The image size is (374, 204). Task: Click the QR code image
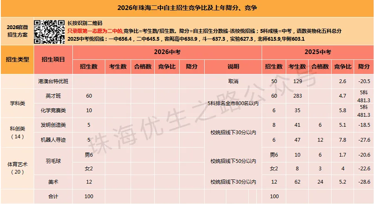tap(49, 32)
